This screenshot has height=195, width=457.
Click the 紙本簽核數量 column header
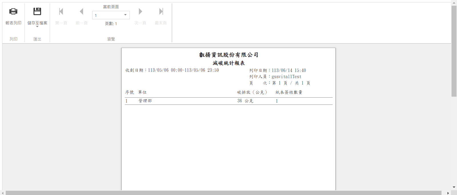pos(289,92)
